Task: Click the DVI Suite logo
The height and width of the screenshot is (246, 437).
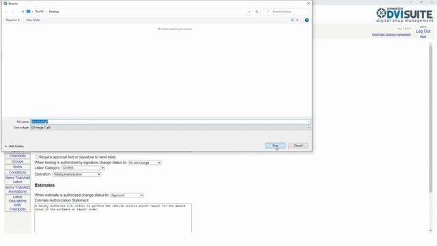Action: [405, 15]
